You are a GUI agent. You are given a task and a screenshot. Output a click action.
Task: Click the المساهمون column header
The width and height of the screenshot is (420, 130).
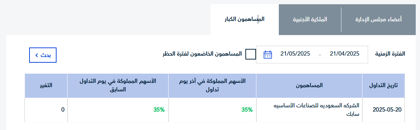click(309, 86)
